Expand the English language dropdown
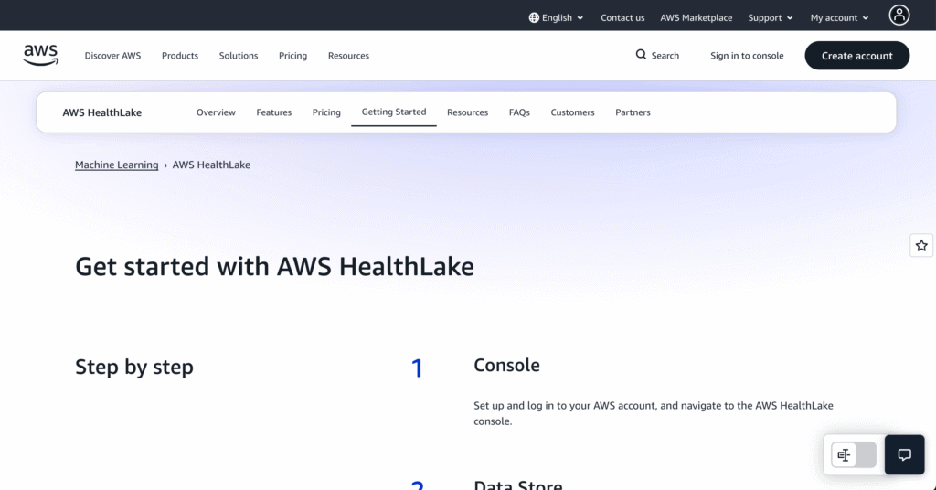Viewport: 936px width, 490px height. coord(557,18)
